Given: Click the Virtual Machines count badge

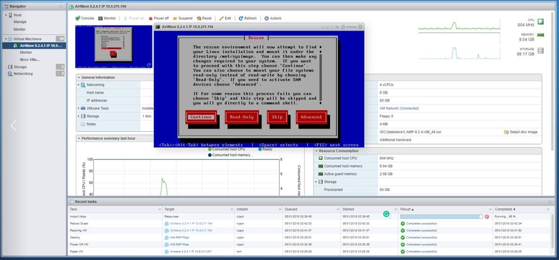Looking at the screenshot, I should tap(60, 39).
